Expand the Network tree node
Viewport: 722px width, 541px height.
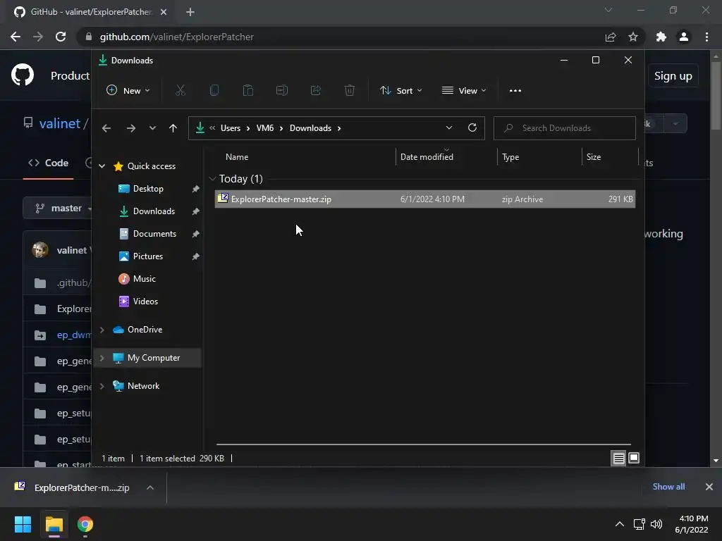102,386
